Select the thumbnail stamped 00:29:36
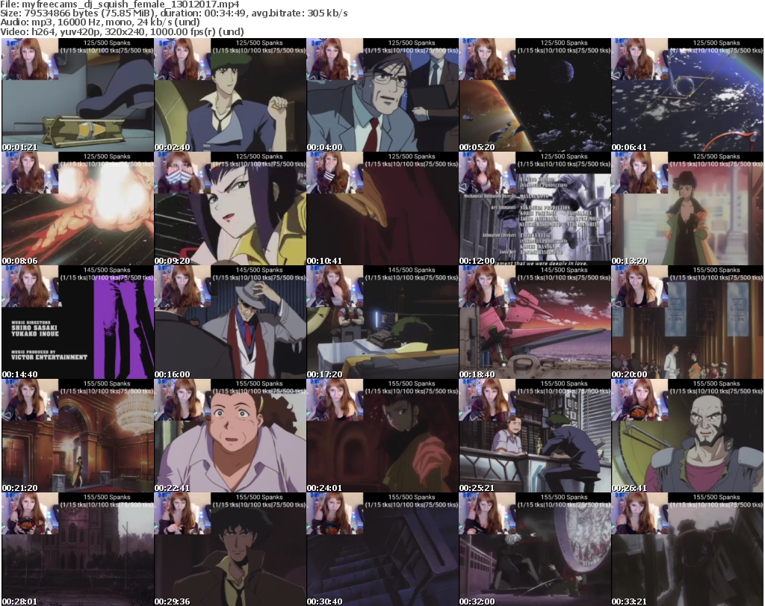The width and height of the screenshot is (765, 606). (x=230, y=549)
